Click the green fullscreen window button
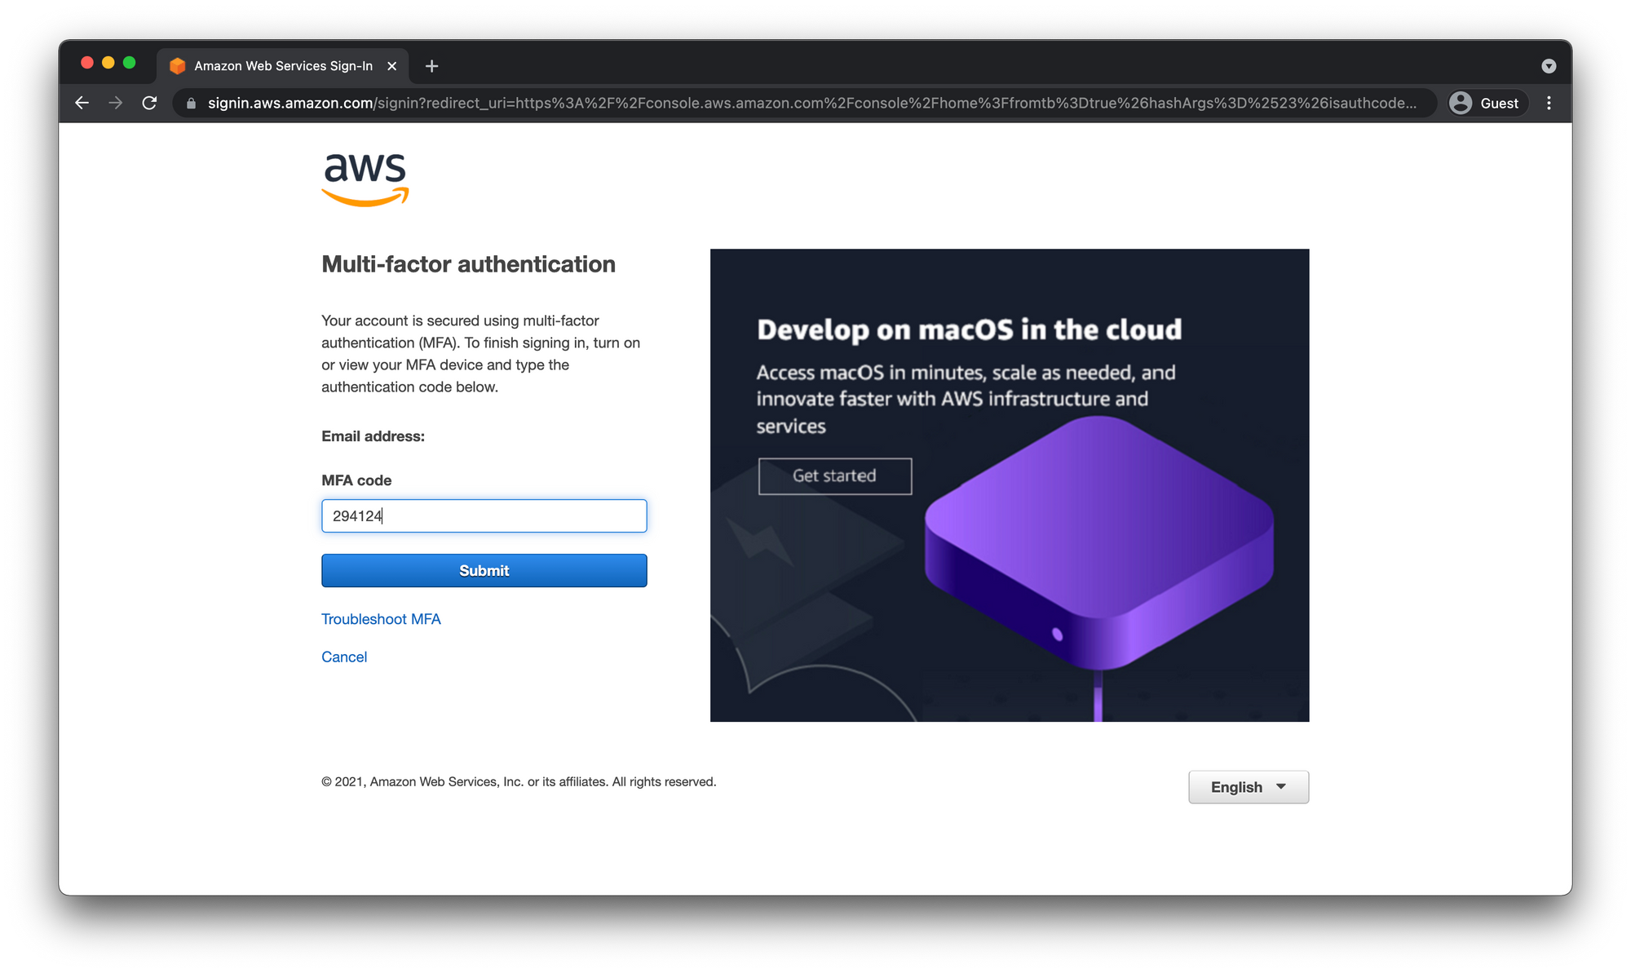 pyautogui.click(x=129, y=63)
